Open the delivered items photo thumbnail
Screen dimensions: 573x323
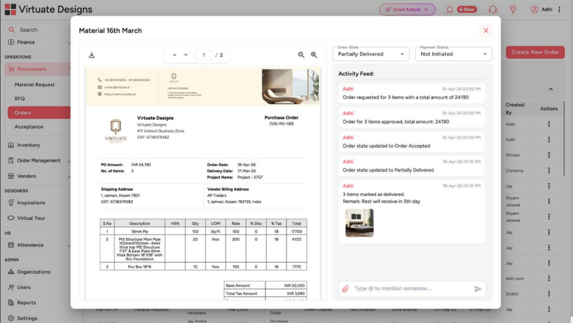point(359,223)
